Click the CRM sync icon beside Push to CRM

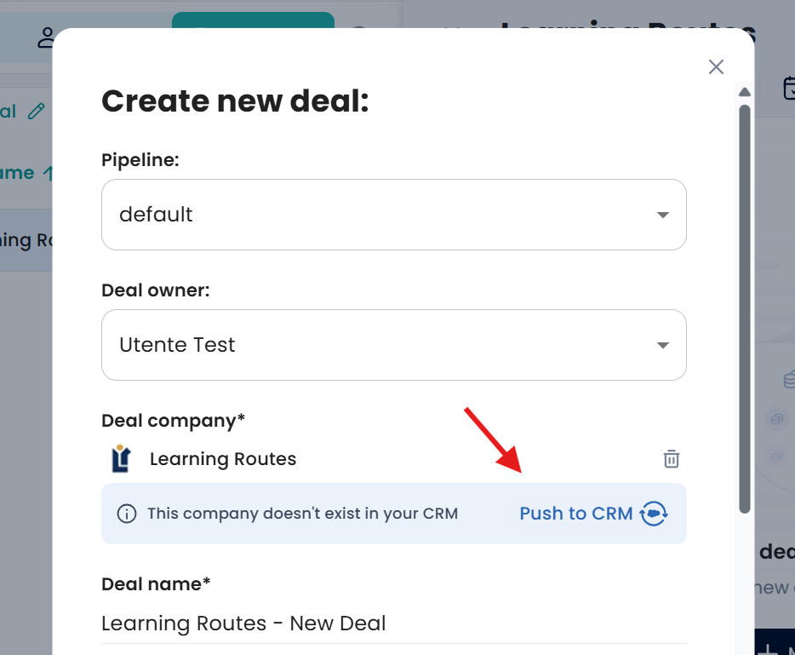click(x=654, y=514)
